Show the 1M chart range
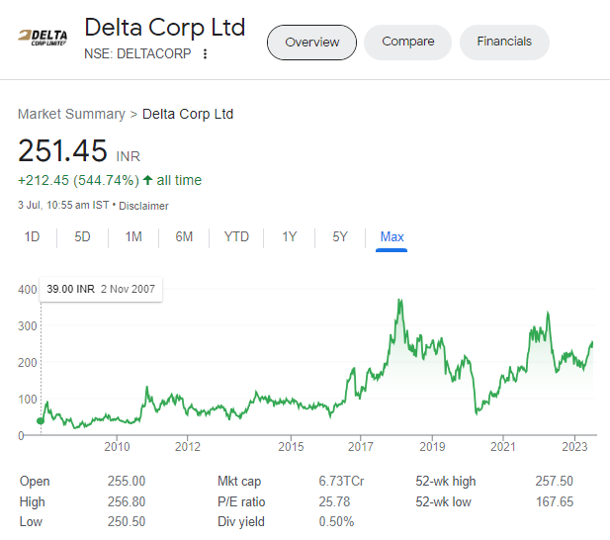The image size is (610, 540). (x=133, y=237)
